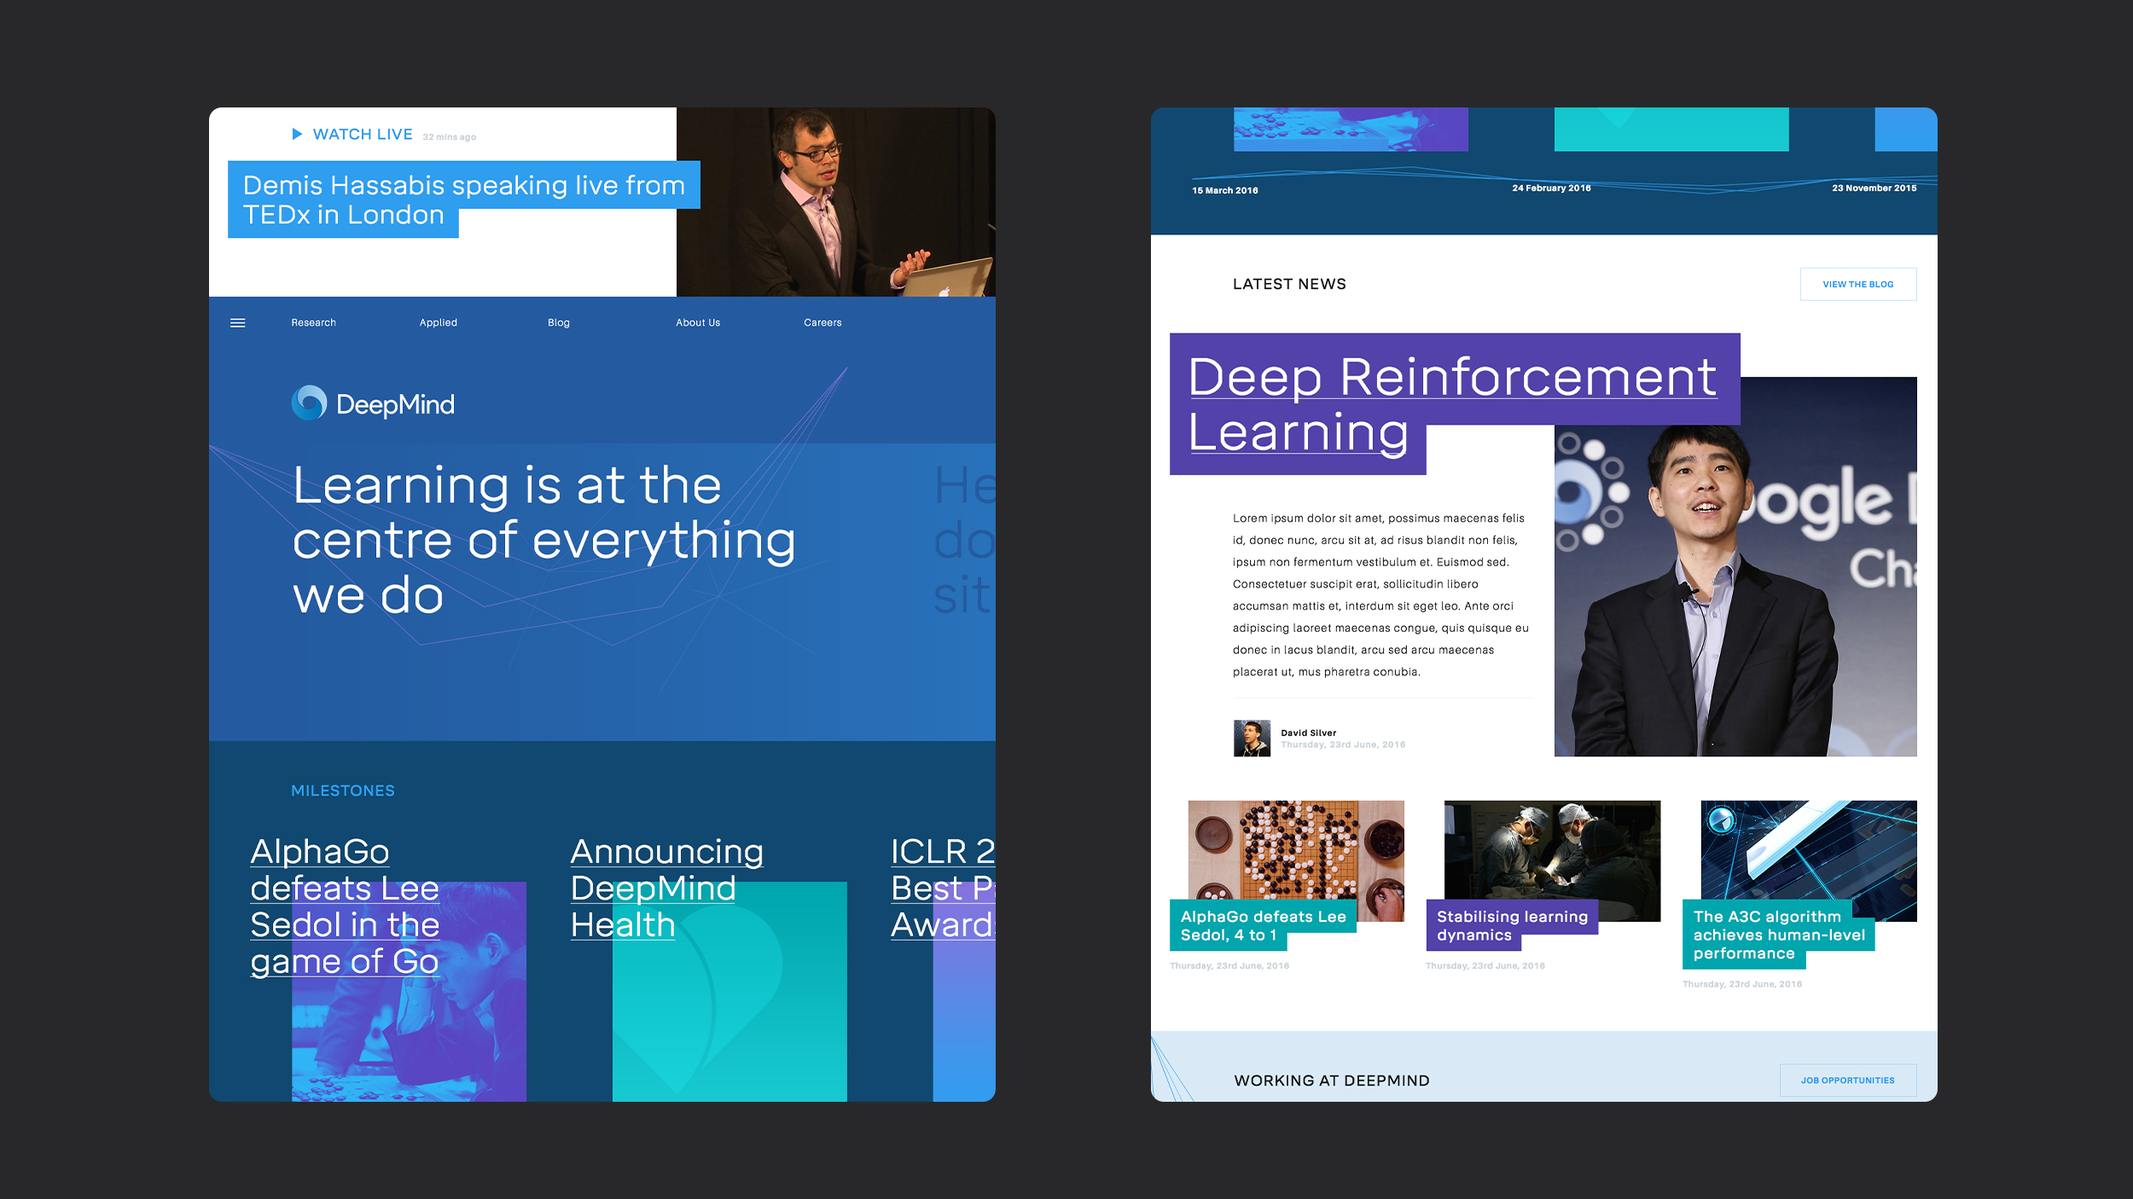Click the DeepMind swirl logo
This screenshot has width=2133, height=1199.
[x=309, y=403]
